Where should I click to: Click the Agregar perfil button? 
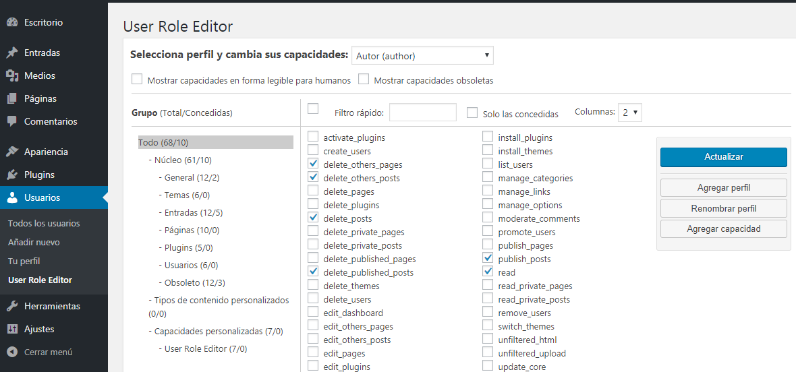723,187
